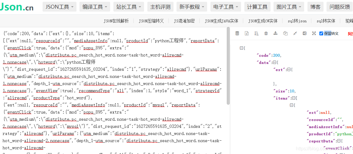Screen dimensions: 353x154
Task: Click the "ext":null entry inside items
Action: [319, 112]
